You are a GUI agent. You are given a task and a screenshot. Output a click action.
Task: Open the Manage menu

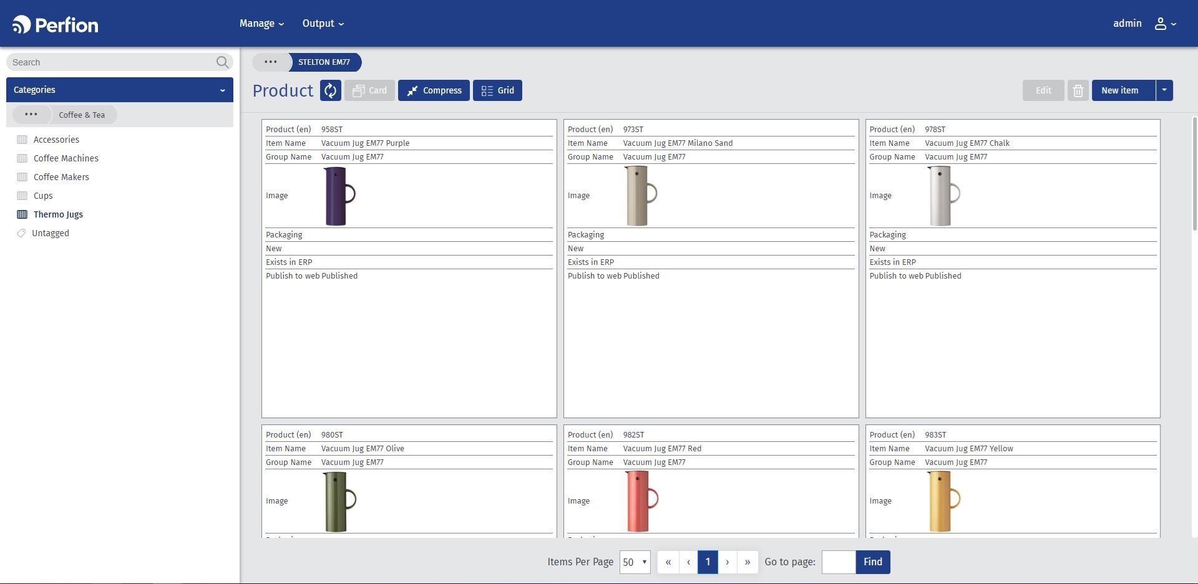(x=261, y=24)
